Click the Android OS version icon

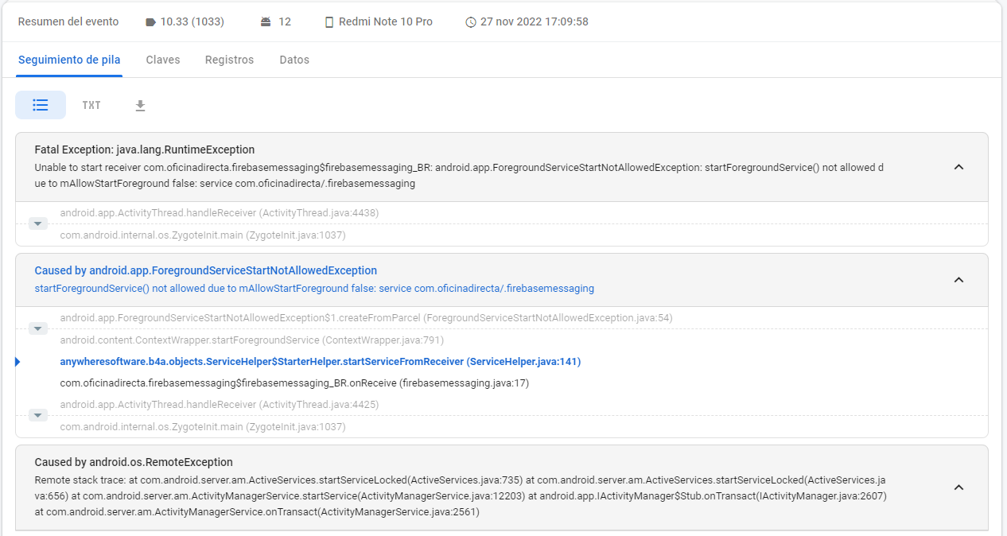click(266, 22)
